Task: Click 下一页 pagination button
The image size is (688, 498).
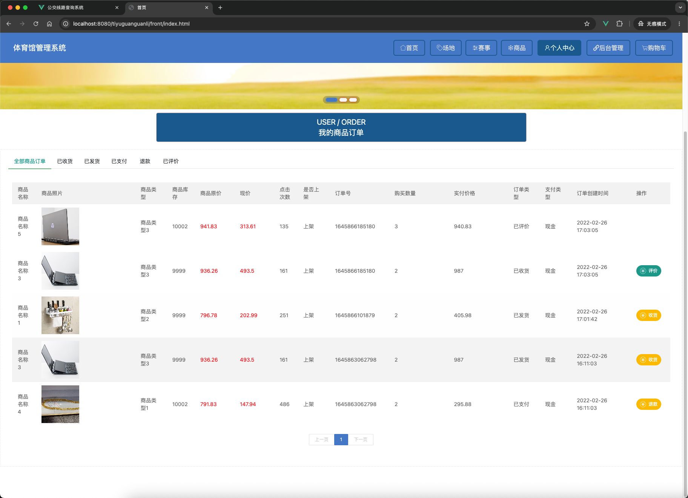Action: [361, 440]
